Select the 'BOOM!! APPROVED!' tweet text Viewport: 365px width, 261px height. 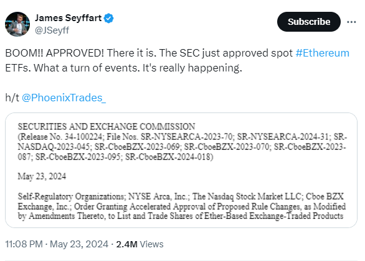coord(54,53)
